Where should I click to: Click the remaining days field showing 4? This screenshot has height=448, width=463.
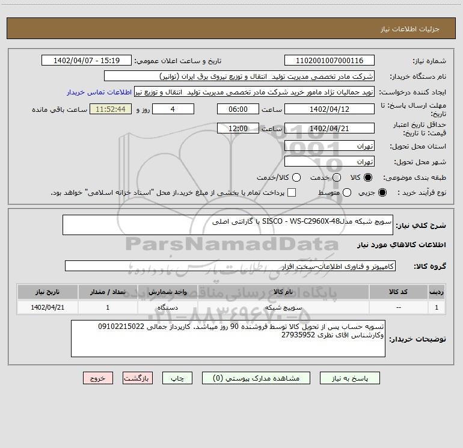pyautogui.click(x=173, y=109)
